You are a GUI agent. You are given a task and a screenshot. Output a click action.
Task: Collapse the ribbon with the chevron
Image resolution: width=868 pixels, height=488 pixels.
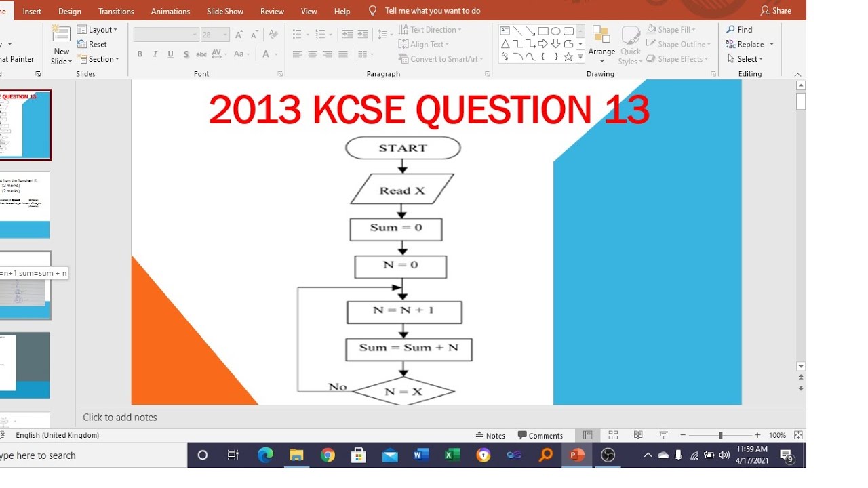(797, 74)
